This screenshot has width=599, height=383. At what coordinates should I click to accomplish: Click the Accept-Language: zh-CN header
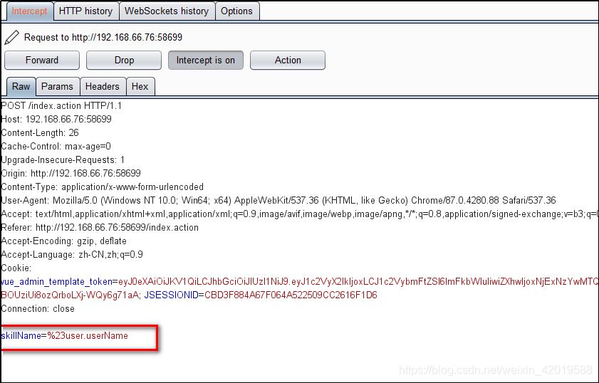[72, 255]
